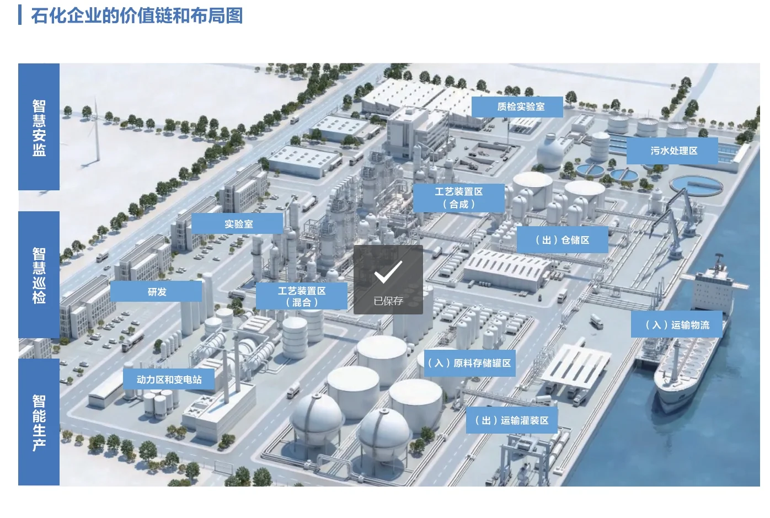
Task: Open the 工艺装置区（混合） label
Action: click(x=302, y=296)
